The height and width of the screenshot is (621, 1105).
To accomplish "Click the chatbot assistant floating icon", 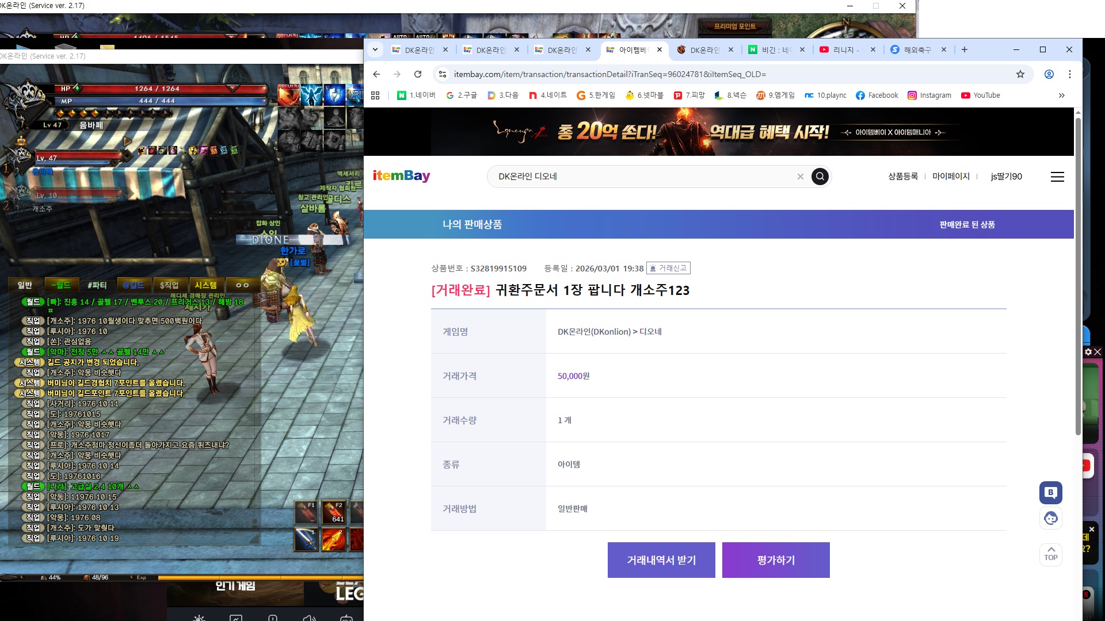I will [x=1050, y=519].
